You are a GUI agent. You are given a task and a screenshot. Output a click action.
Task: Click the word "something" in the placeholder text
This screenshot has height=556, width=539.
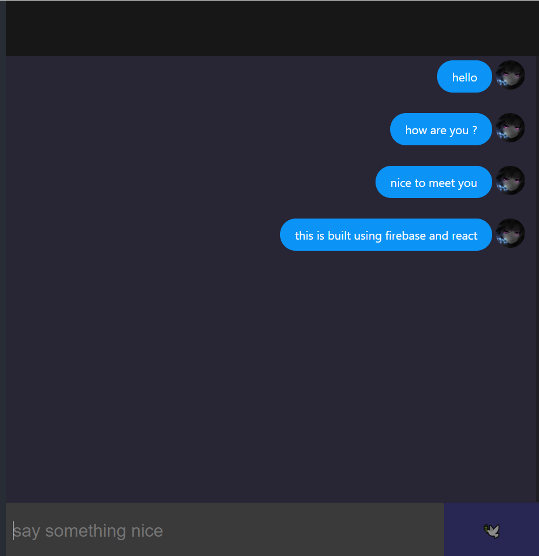86,531
